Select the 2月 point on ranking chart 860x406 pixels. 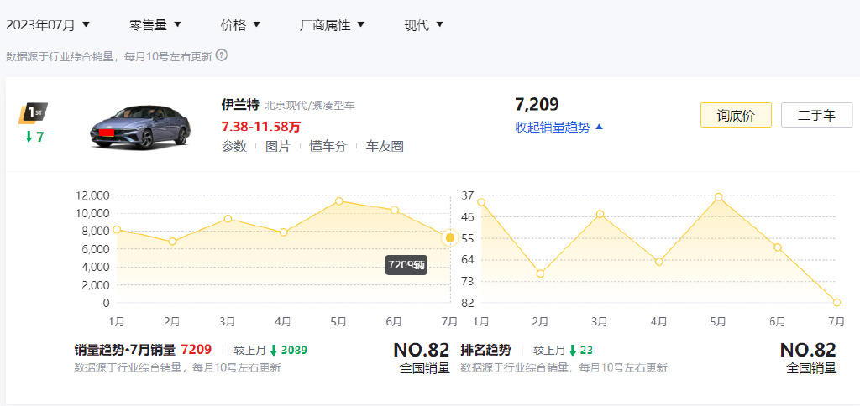click(x=540, y=273)
